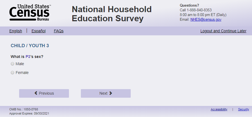
Task: Open the Accessibility link in footer
Action: pos(219,109)
